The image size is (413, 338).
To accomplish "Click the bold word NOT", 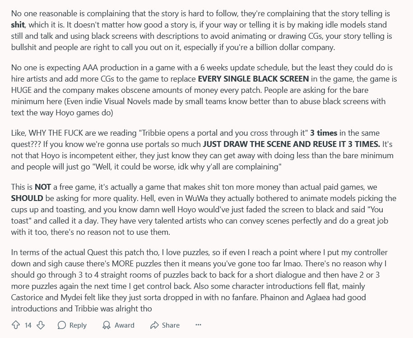I will coord(43,187).
